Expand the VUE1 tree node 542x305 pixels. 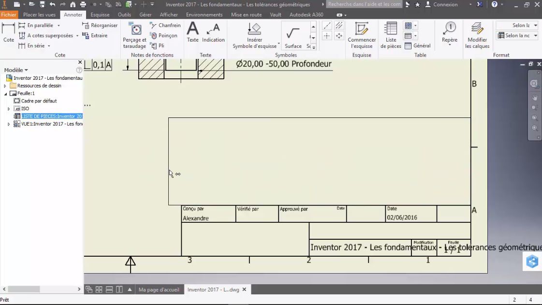(x=9, y=124)
